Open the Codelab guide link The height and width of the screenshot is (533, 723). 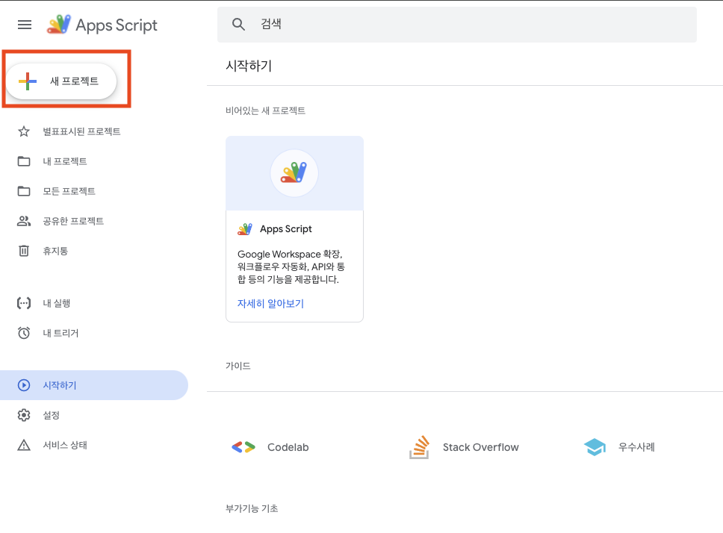click(288, 447)
